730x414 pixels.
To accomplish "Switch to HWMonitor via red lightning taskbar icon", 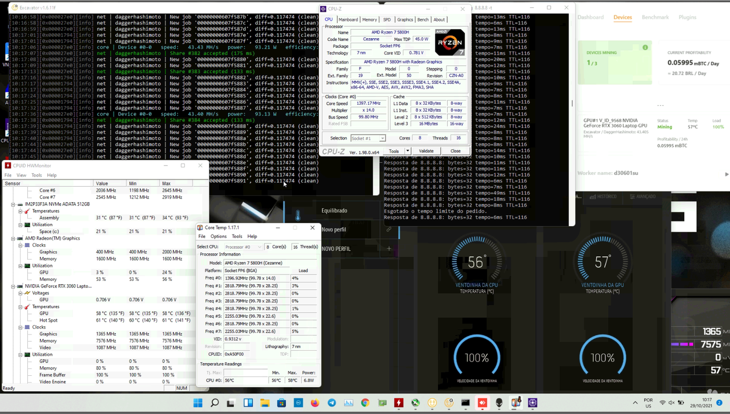I will coord(399,403).
